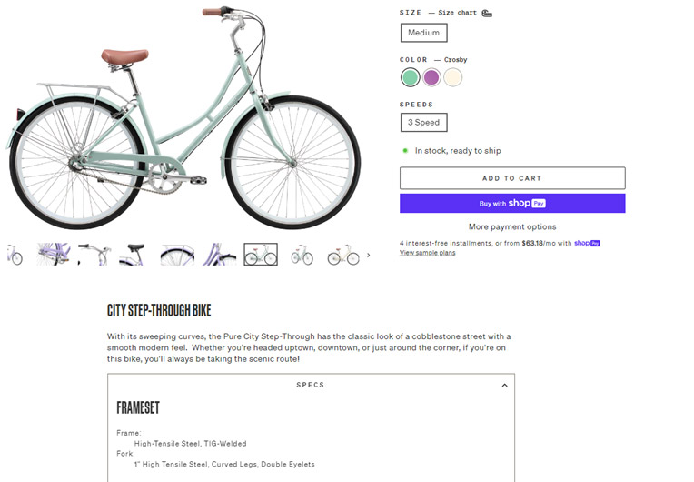Select the purple color swatch
694x482 pixels.
coord(431,77)
